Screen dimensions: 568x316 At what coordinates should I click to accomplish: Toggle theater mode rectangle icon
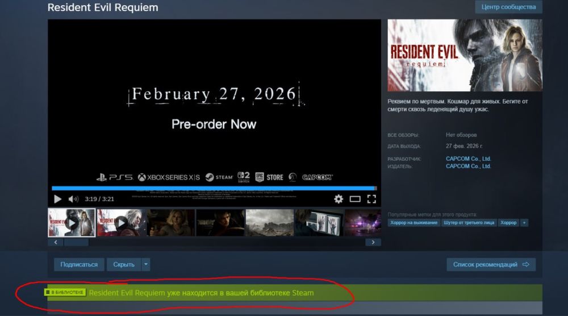(355, 199)
